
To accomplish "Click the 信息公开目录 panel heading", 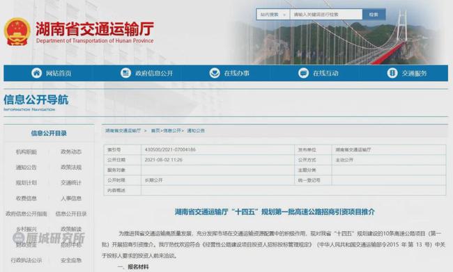I will coord(49,134).
